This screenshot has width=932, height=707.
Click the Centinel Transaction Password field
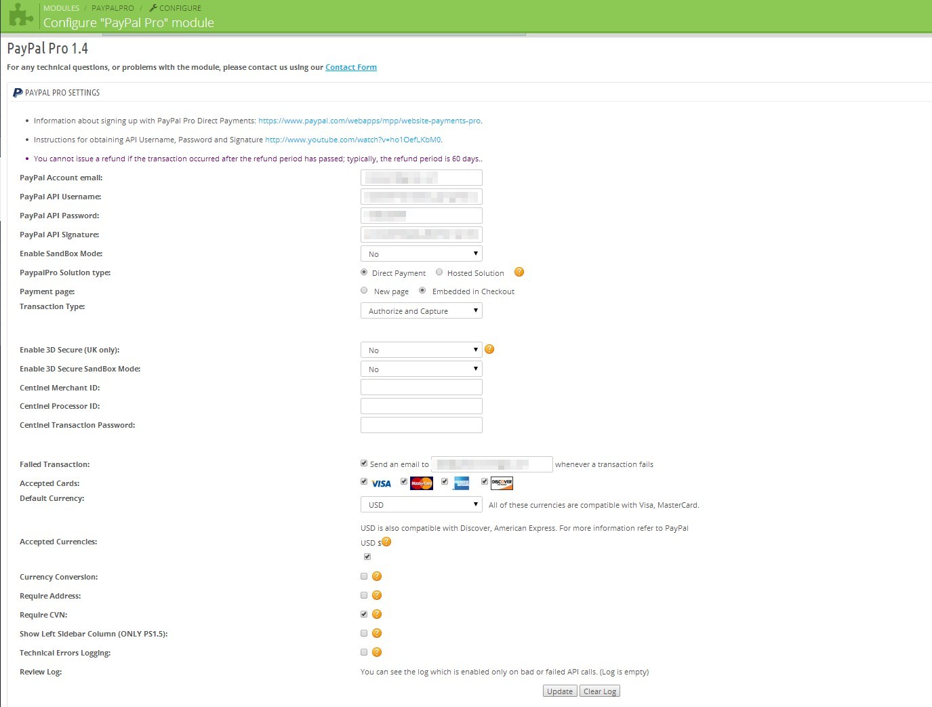pos(422,425)
